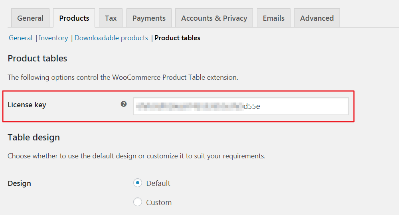Click the WooCommerce Product Table extension description
The height and width of the screenshot is (215, 399).
pos(123,77)
